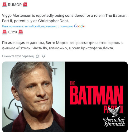
Task: Click the Google logo beside translation notice
Action: (x=79, y=26)
